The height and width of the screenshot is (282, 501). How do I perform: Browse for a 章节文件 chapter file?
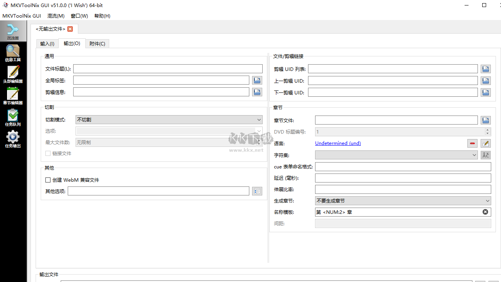(x=485, y=120)
